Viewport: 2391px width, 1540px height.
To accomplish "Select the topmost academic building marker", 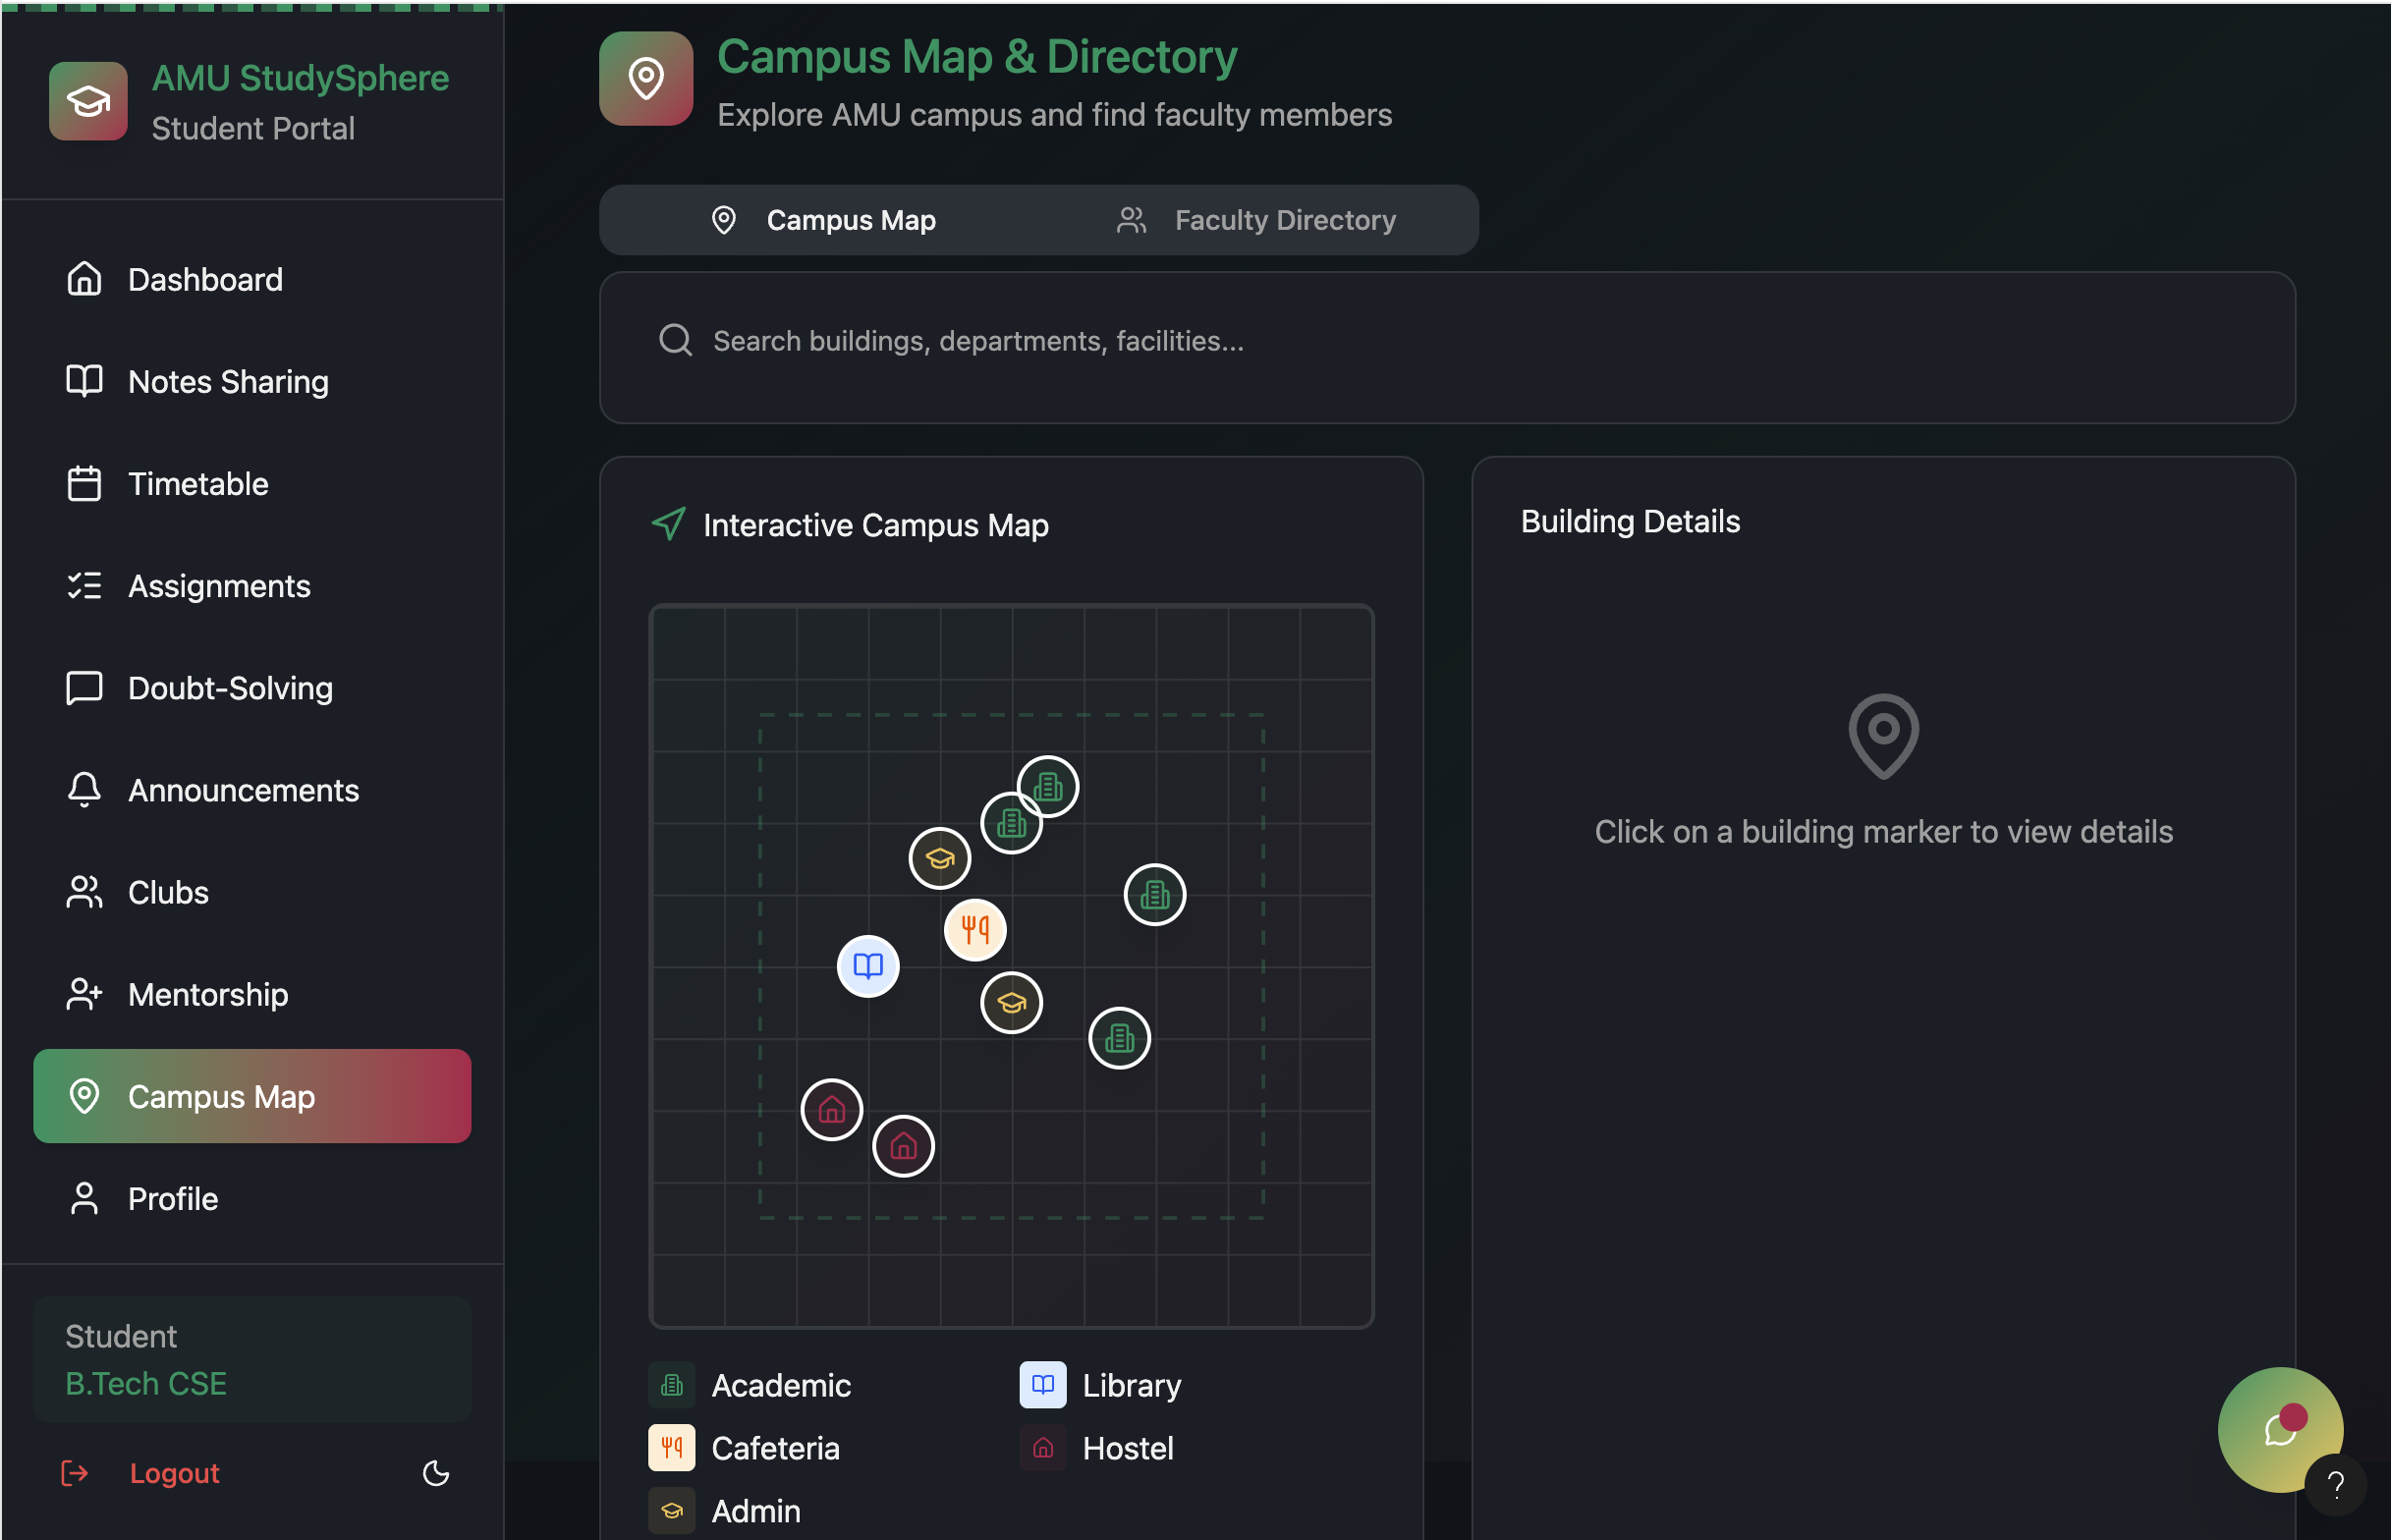I will pyautogui.click(x=1047, y=787).
